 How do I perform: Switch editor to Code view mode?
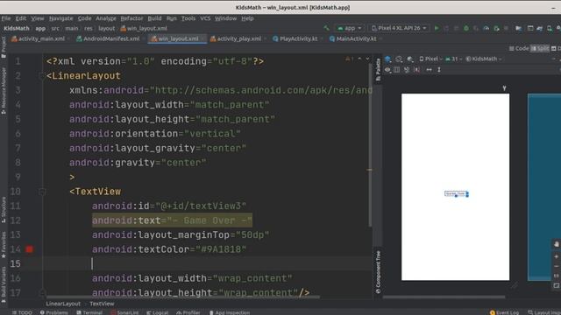pos(519,48)
